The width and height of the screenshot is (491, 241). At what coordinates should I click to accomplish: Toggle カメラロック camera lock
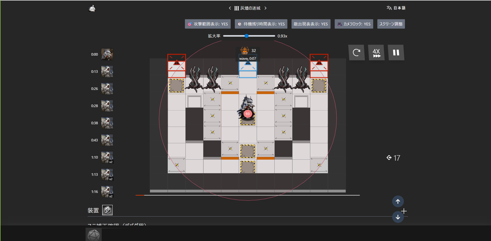(354, 24)
